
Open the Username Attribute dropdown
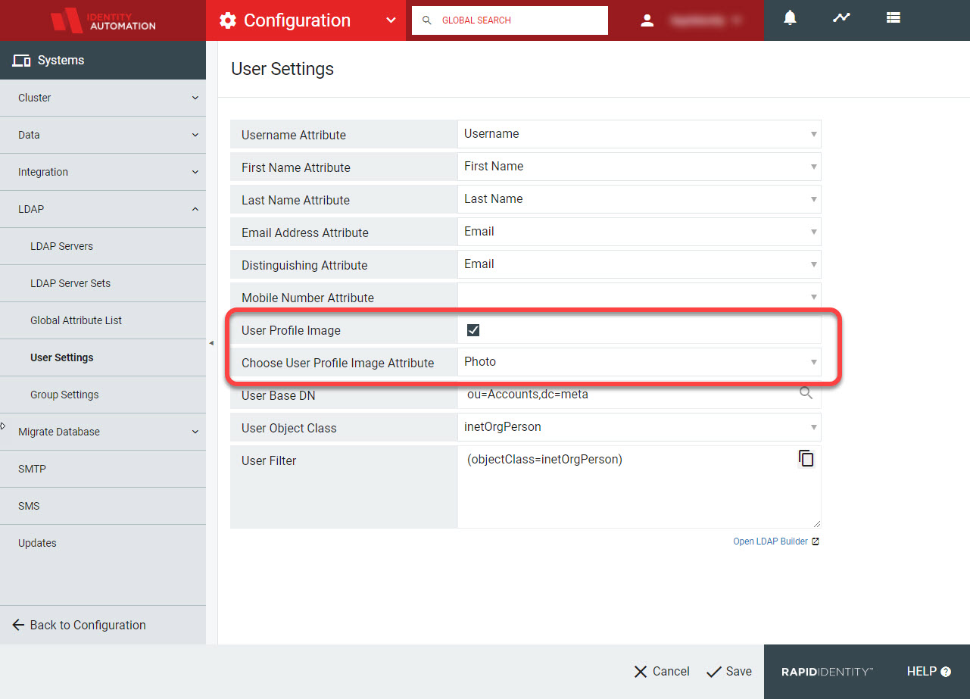pyautogui.click(x=639, y=134)
